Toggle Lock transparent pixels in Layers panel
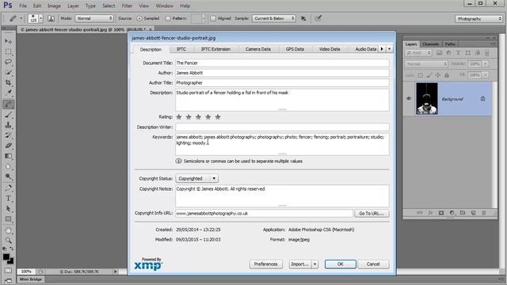Screen dimensions: 507x285 click(x=421, y=75)
